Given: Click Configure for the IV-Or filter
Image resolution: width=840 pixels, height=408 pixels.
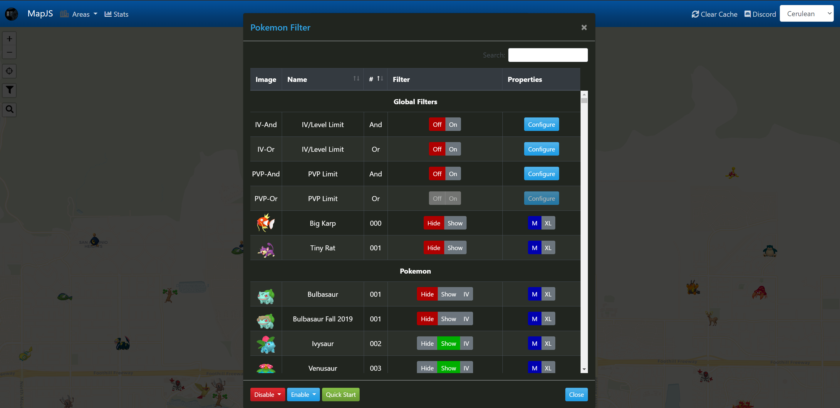Looking at the screenshot, I should tap(541, 149).
